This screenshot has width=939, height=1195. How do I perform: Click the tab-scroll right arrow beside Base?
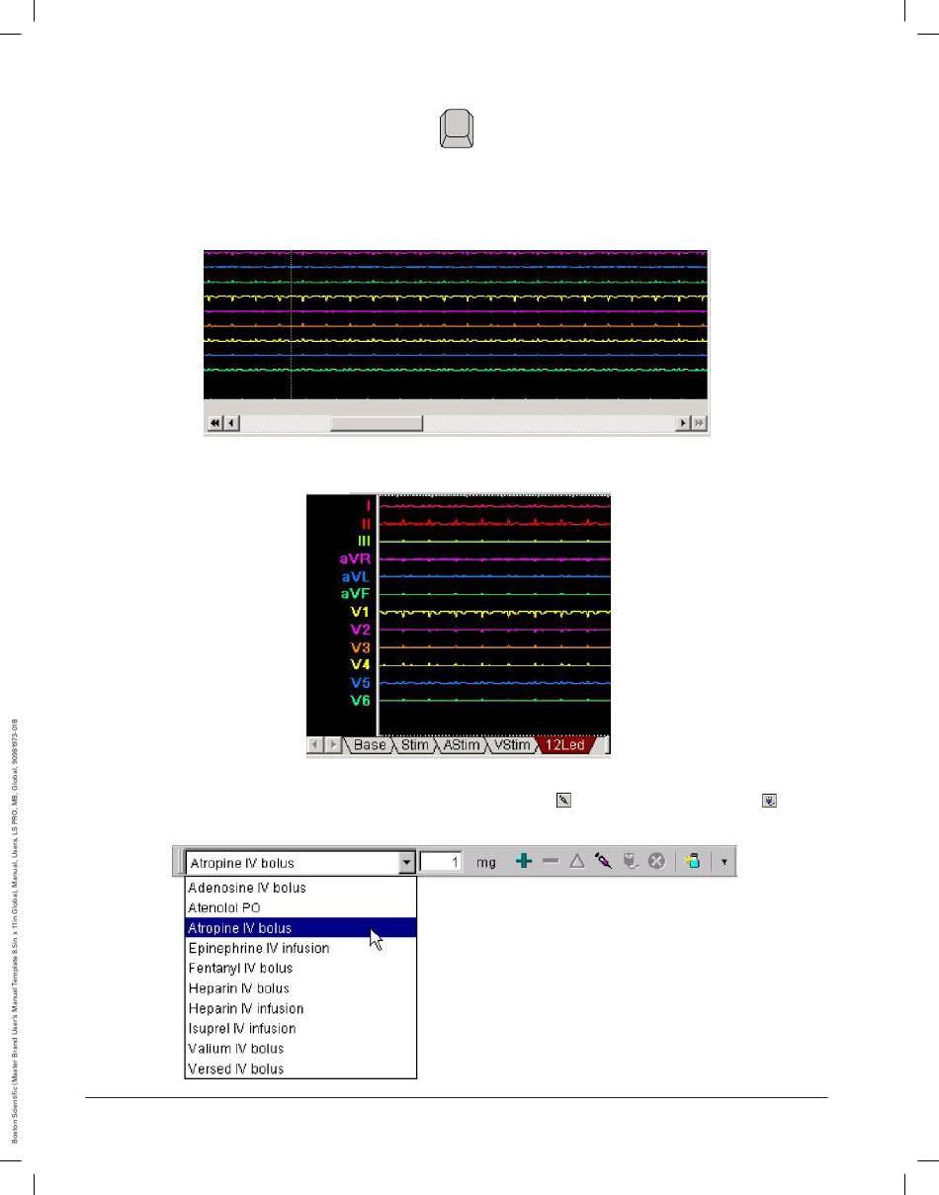[334, 745]
